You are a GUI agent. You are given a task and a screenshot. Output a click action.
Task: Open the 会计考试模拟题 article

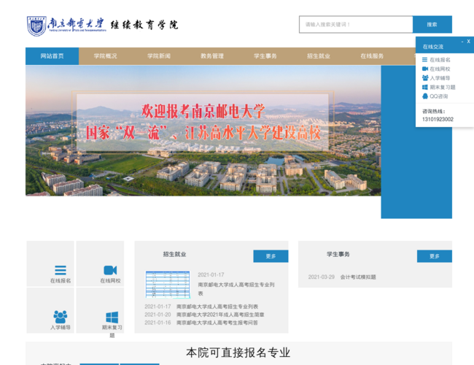pyautogui.click(x=358, y=277)
